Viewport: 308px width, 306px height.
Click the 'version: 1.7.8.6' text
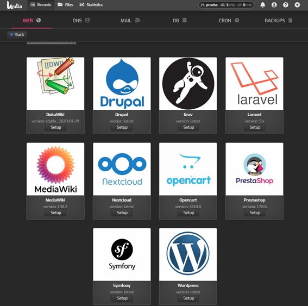coord(254,207)
